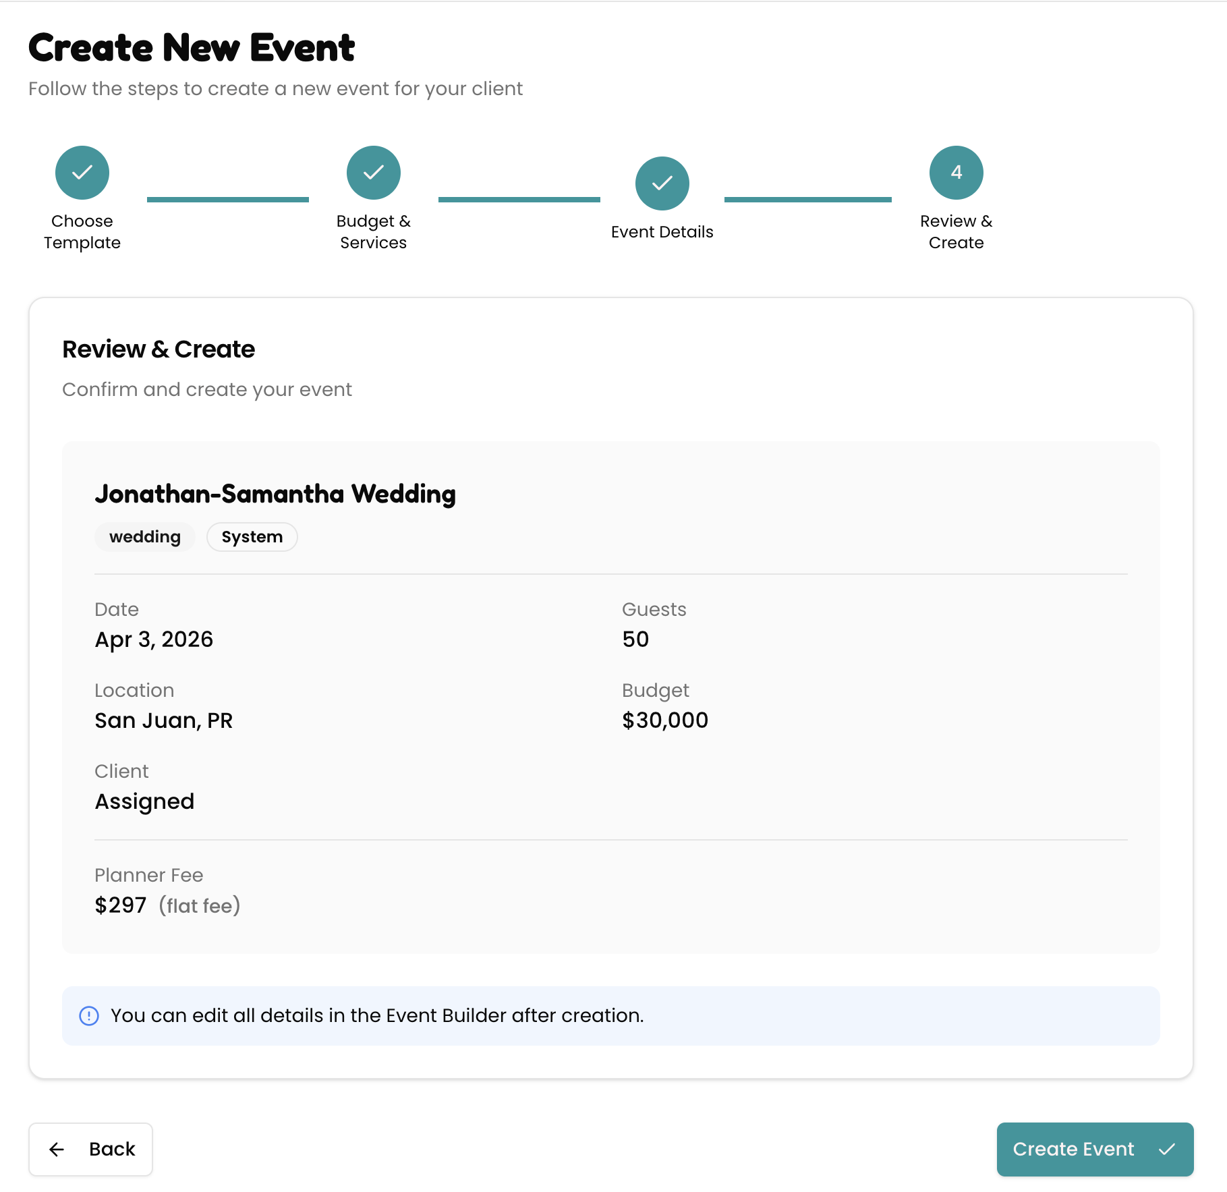Navigate to the Review & Create step label

955,232
